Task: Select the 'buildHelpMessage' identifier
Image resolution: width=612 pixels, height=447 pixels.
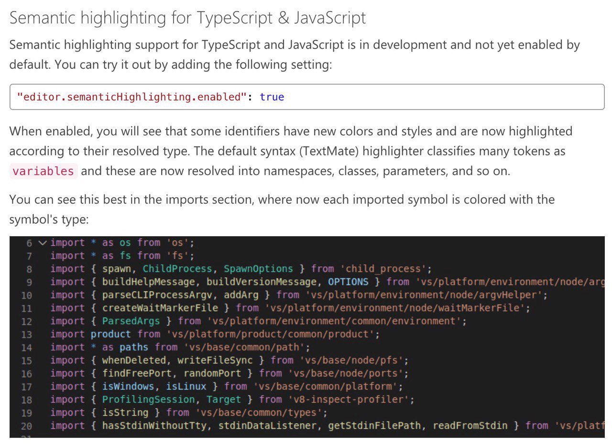Action: click(x=148, y=282)
